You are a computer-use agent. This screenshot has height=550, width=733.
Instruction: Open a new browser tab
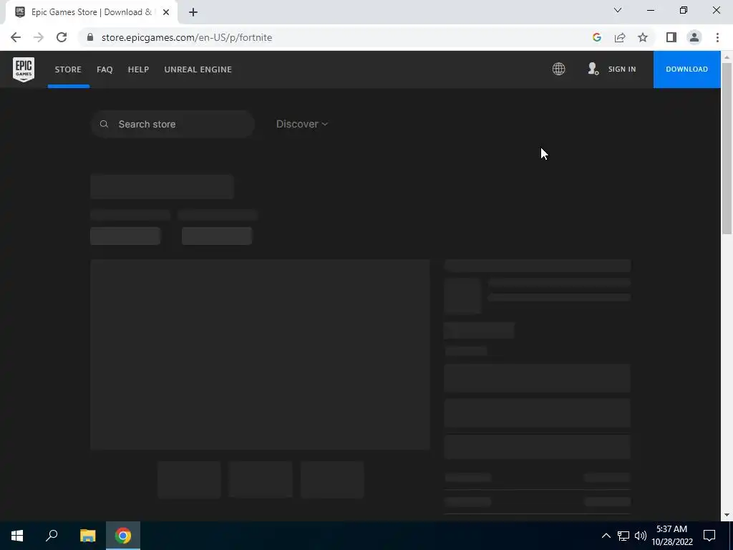193,12
